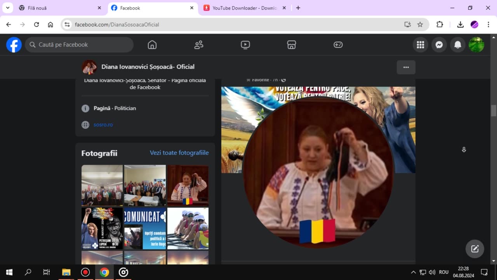Open the Windows notification center
Image resolution: width=497 pixels, height=280 pixels.
pos(484,272)
